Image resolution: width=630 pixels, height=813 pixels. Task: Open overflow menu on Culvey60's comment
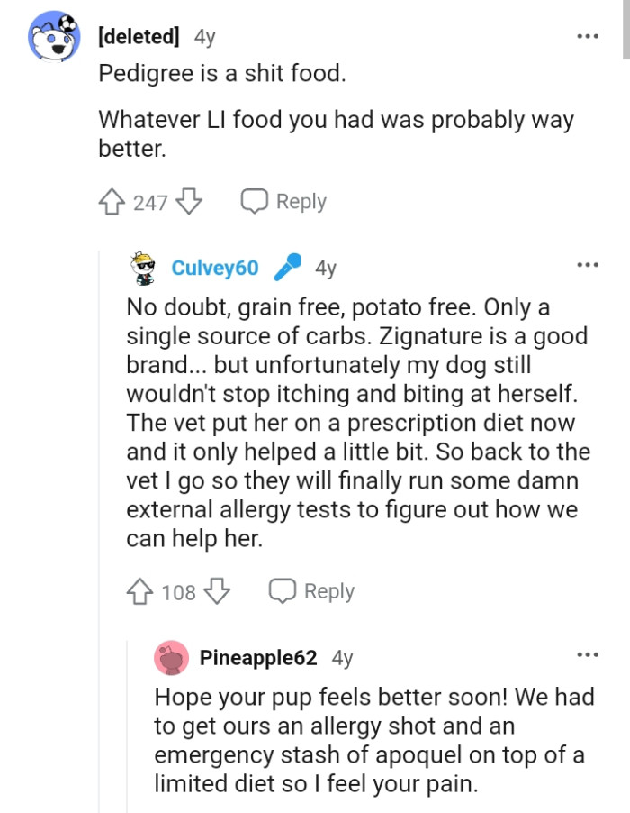coord(588,263)
